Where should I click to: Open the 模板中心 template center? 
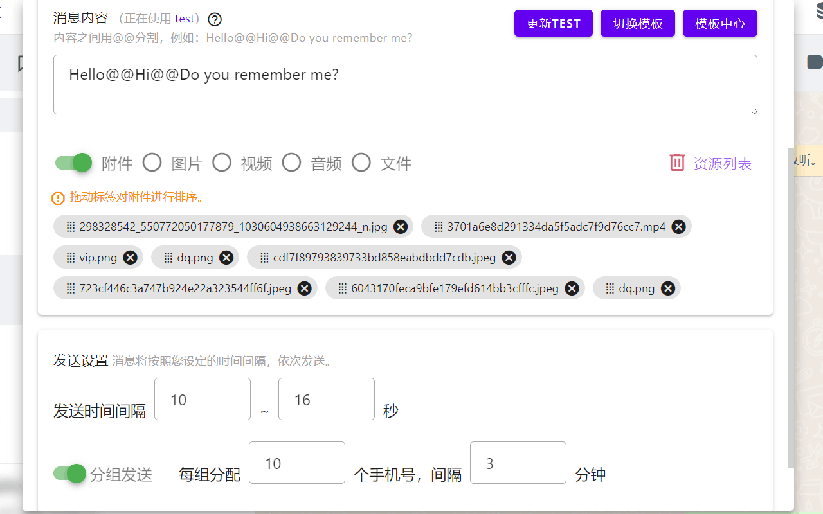[x=719, y=23]
